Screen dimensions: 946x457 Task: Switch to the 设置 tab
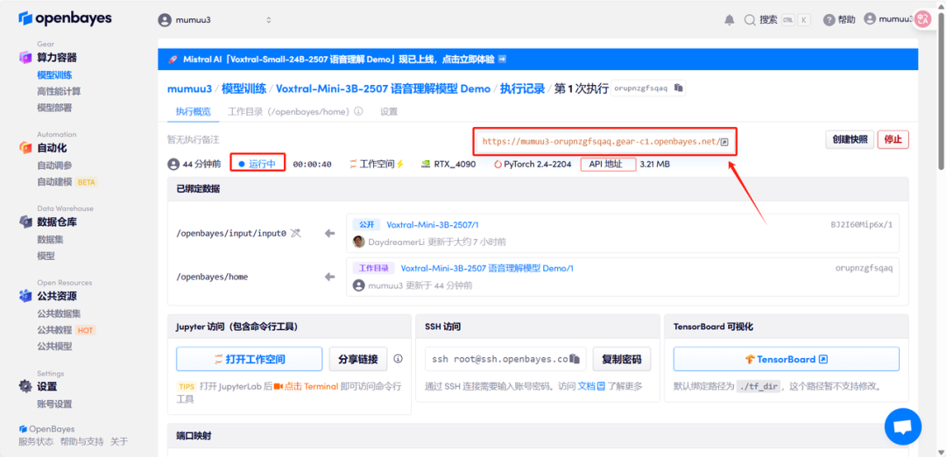coord(389,111)
